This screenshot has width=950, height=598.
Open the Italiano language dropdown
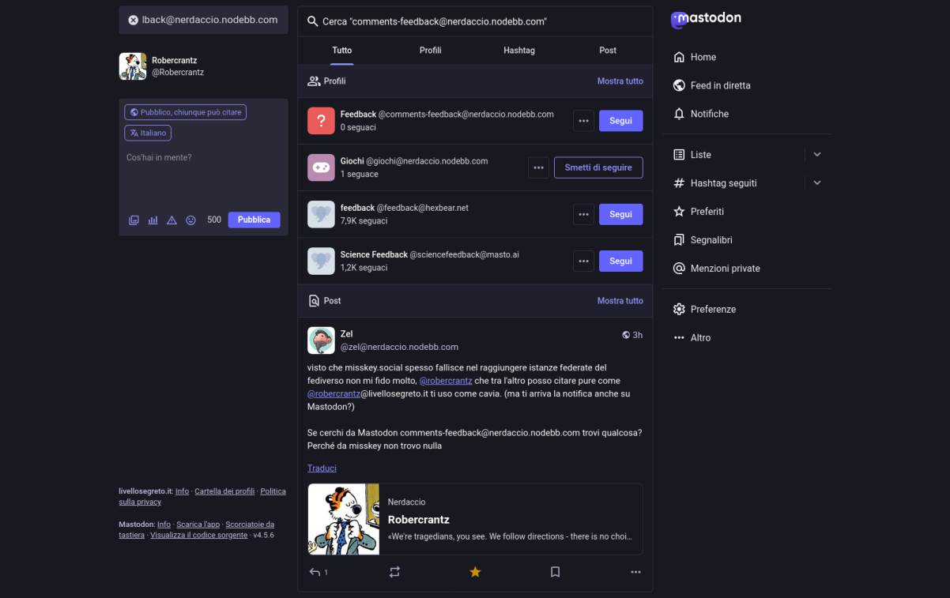coord(148,133)
